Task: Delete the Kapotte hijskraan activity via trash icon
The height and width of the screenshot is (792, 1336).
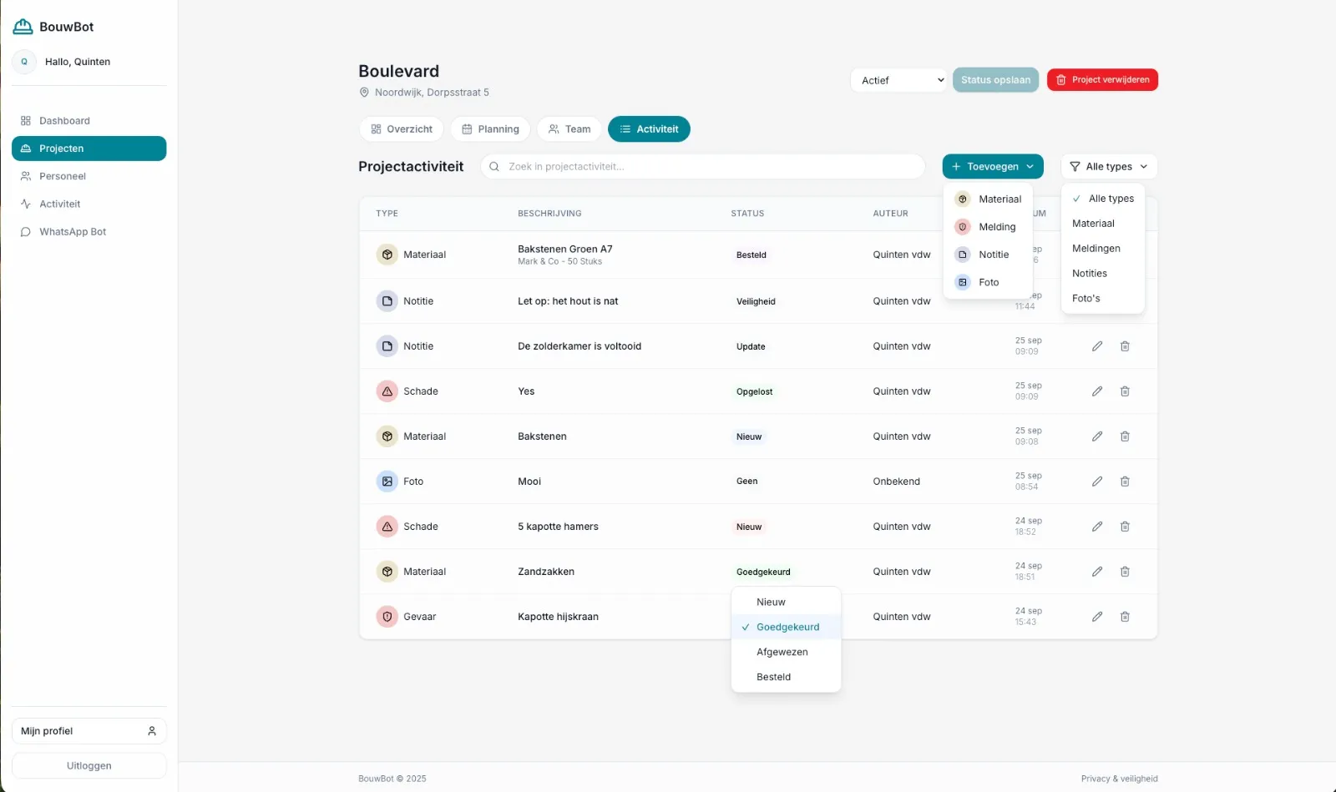Action: coord(1125,617)
